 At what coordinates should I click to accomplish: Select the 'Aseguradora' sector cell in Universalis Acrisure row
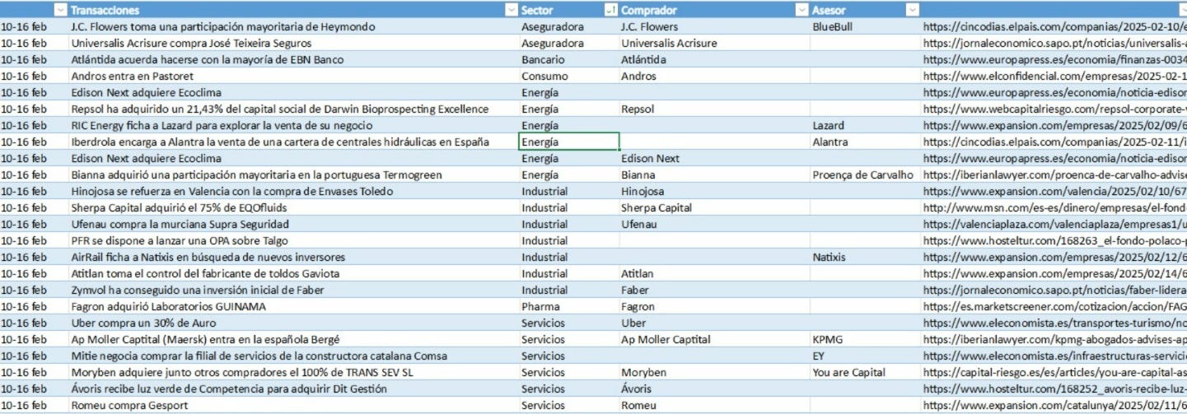click(568, 43)
